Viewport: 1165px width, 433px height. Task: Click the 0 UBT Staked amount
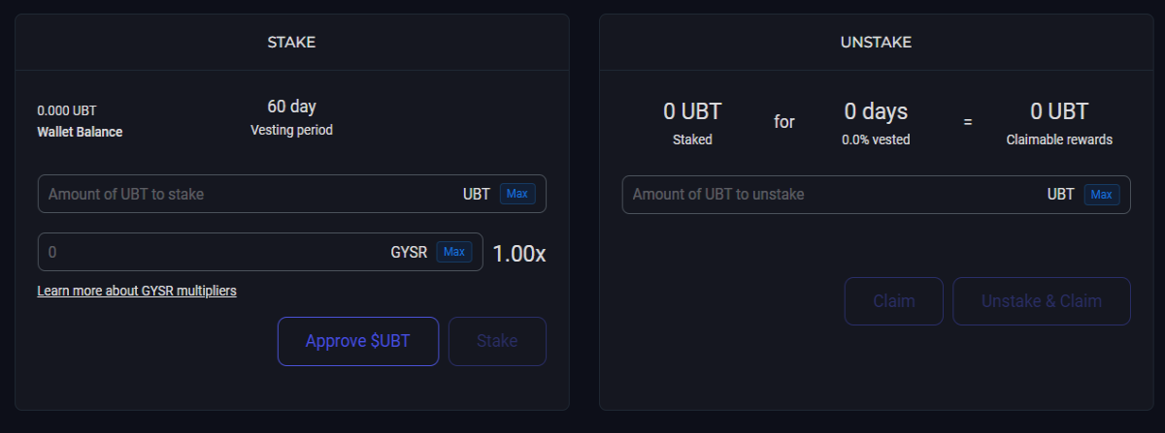click(x=693, y=111)
